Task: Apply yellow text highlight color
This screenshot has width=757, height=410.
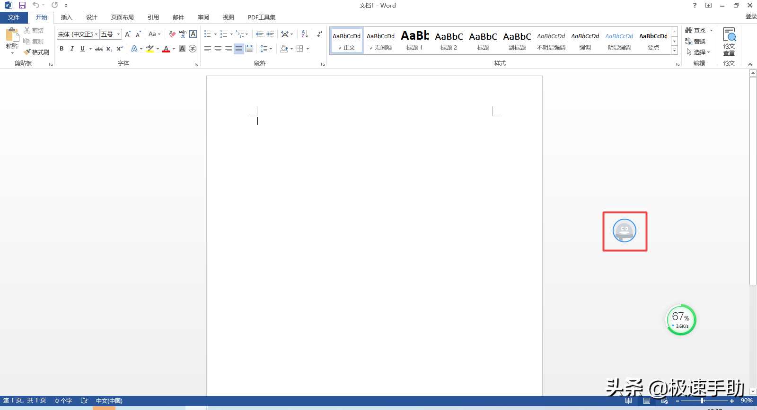Action: 150,49
